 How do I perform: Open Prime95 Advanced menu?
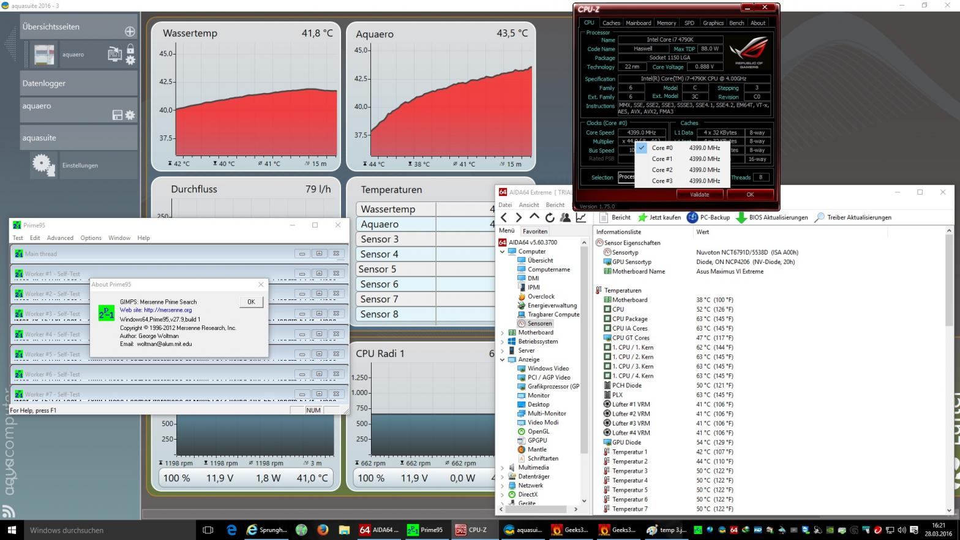click(x=60, y=238)
